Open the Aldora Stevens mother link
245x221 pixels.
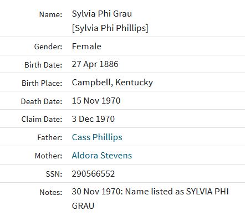102,155
